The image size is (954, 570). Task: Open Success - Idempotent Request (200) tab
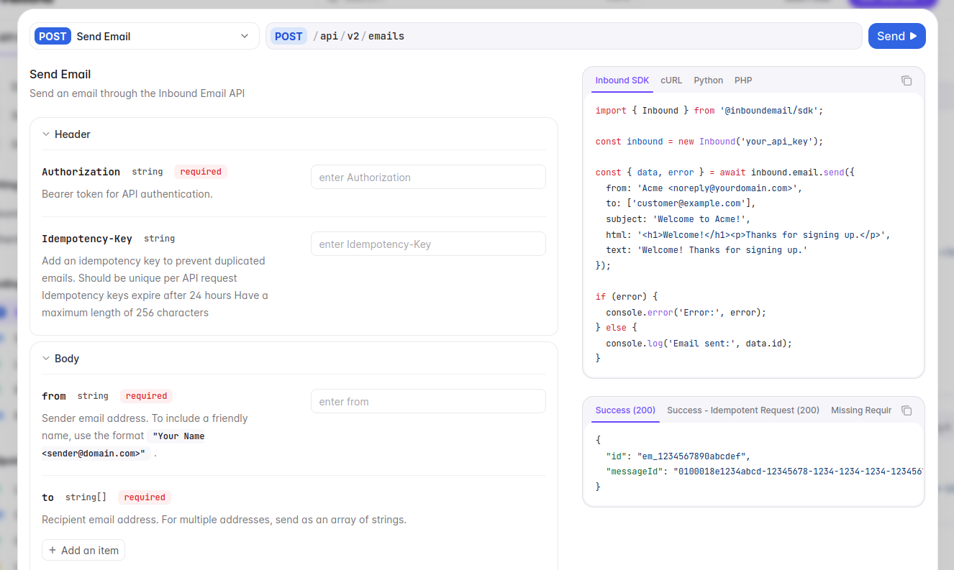tap(743, 410)
